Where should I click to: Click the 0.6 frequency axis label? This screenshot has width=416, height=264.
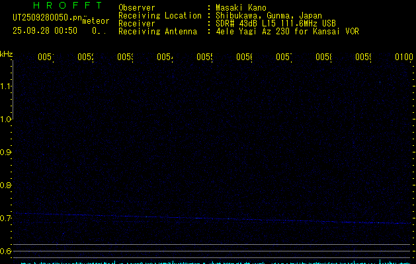click(x=6, y=251)
